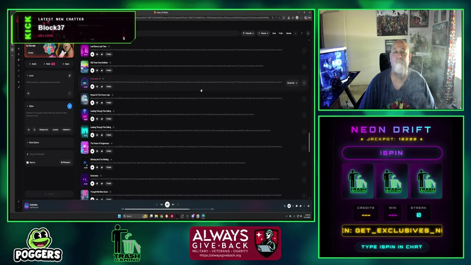Toggle the Public filter
The height and width of the screenshot is (265, 471).
[281, 33]
